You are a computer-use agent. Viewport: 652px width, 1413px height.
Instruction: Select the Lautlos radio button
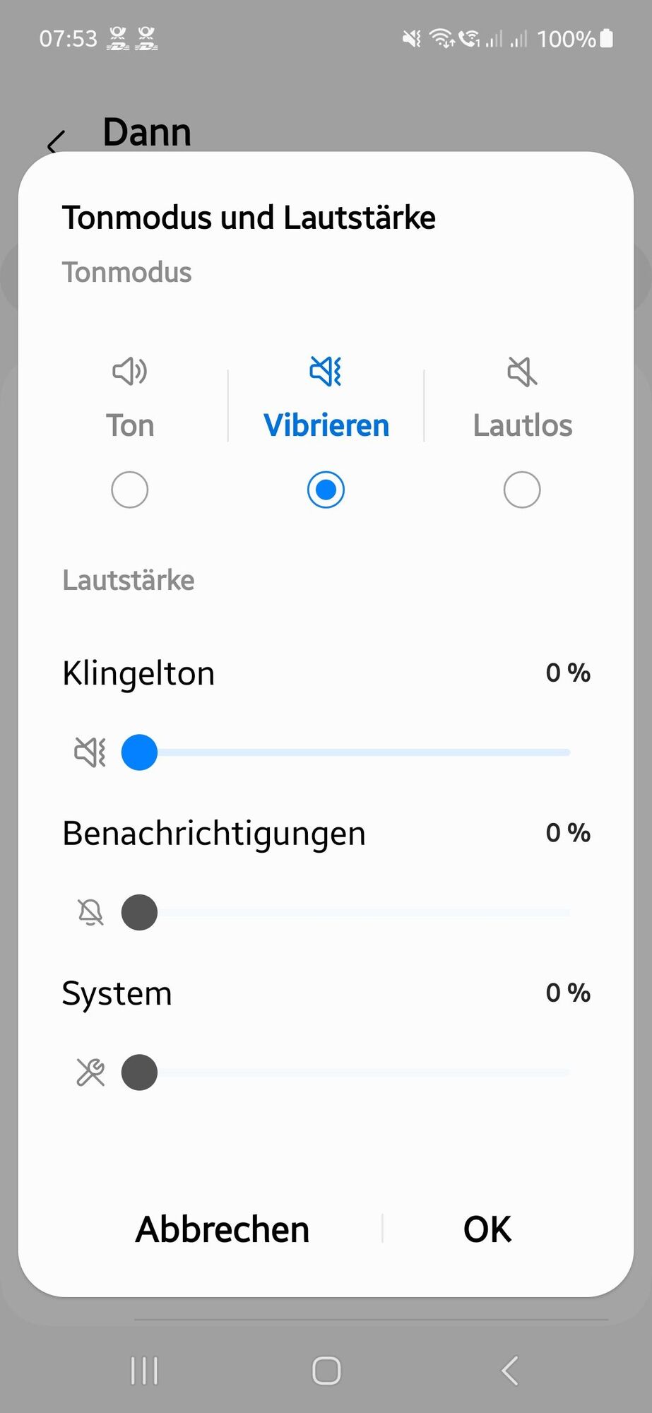point(522,490)
